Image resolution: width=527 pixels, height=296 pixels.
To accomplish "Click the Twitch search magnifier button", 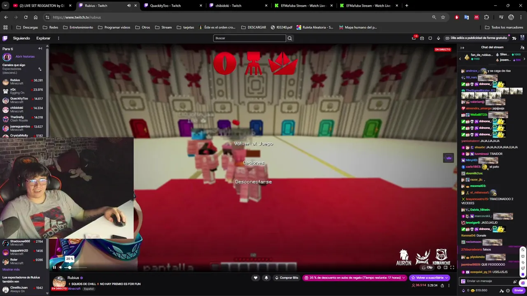I will click(x=290, y=38).
